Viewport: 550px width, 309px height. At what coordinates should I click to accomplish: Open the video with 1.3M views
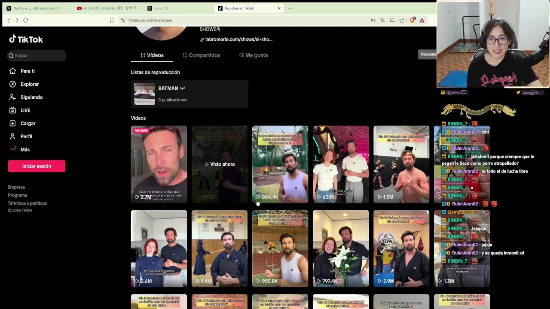pos(462,248)
